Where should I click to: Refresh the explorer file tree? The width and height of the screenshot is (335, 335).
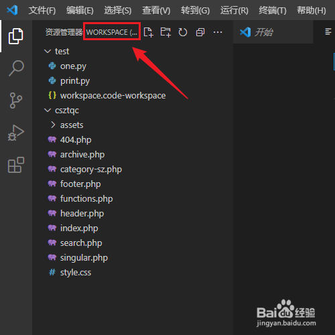(x=183, y=32)
